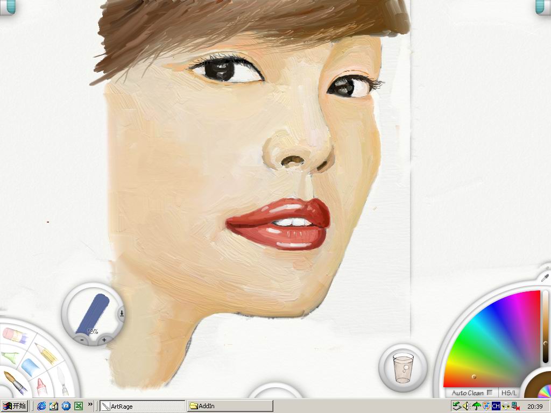Click the green umbrella tray icon

[x=477, y=406]
